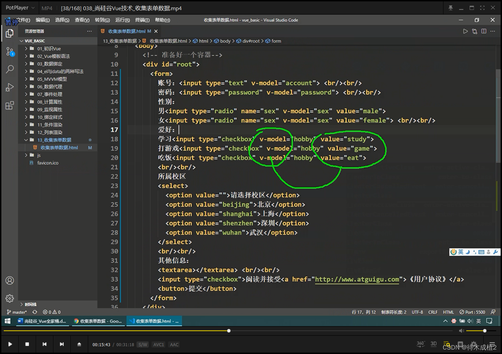
Task: Click the open changes compare icon
Action: 474,31
